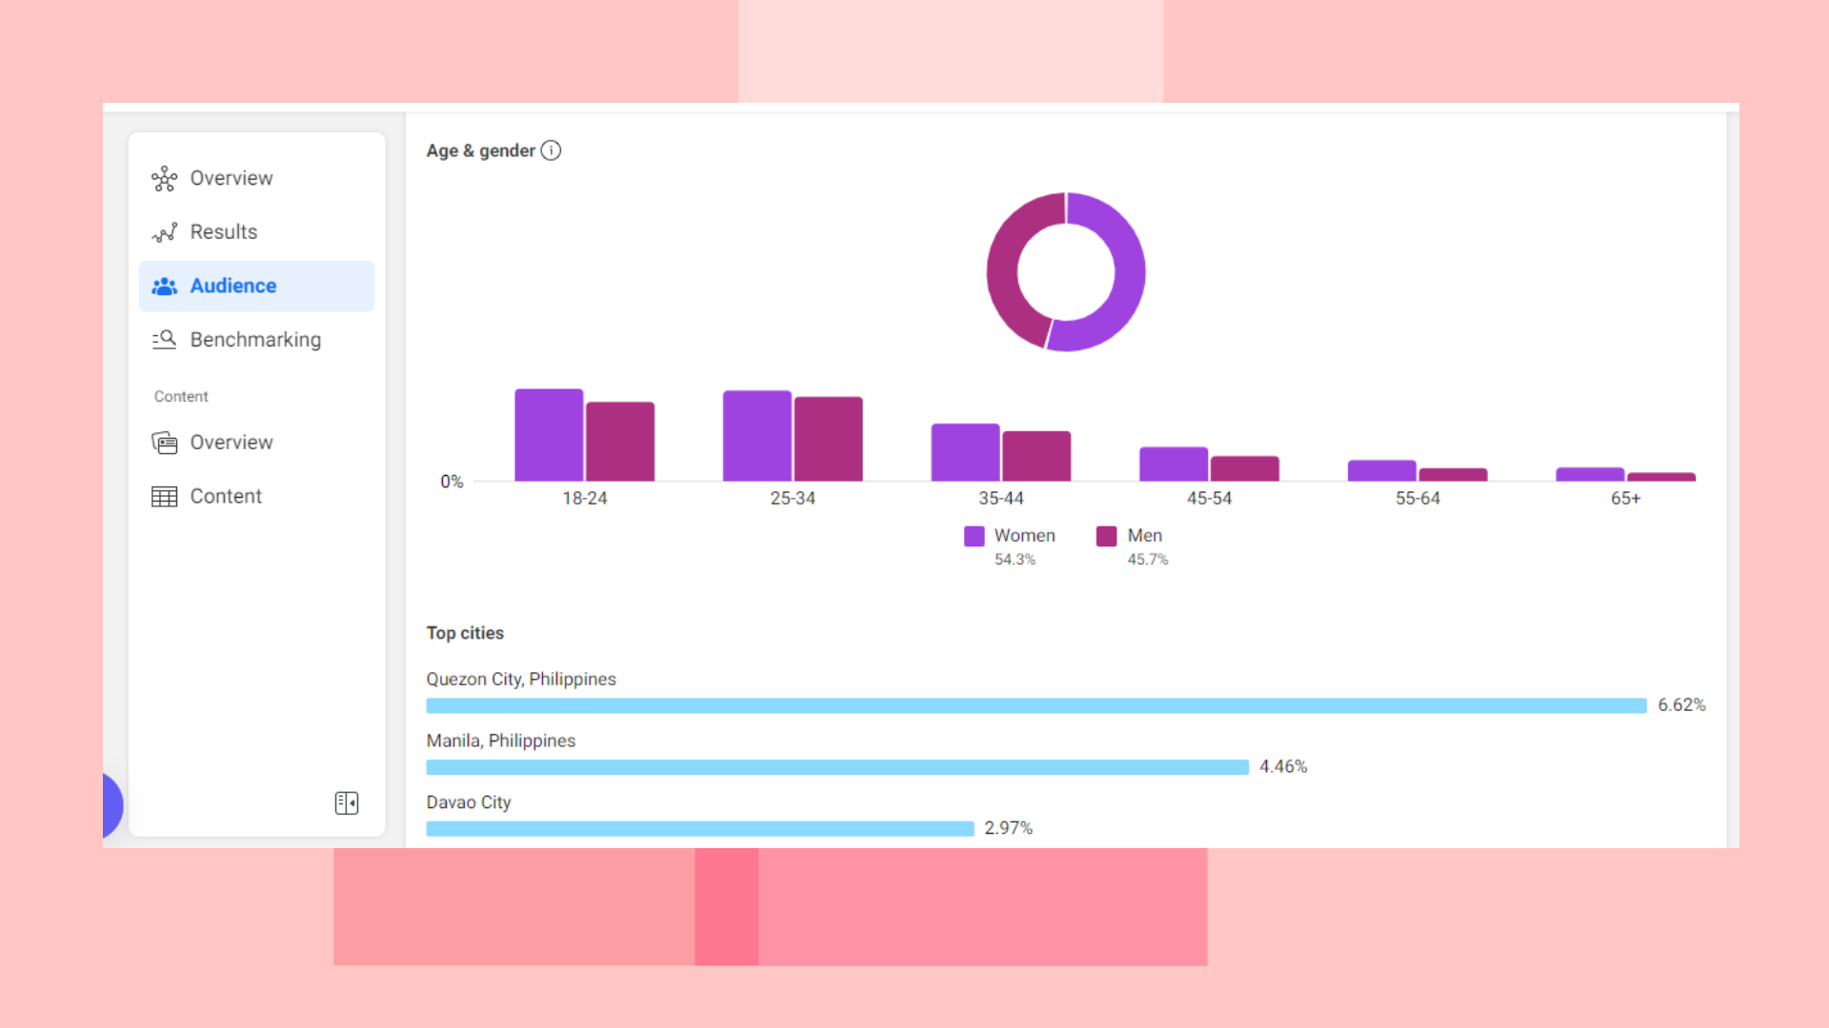Click the Manila progress bar
Image resolution: width=1829 pixels, height=1028 pixels.
pyautogui.click(x=837, y=767)
